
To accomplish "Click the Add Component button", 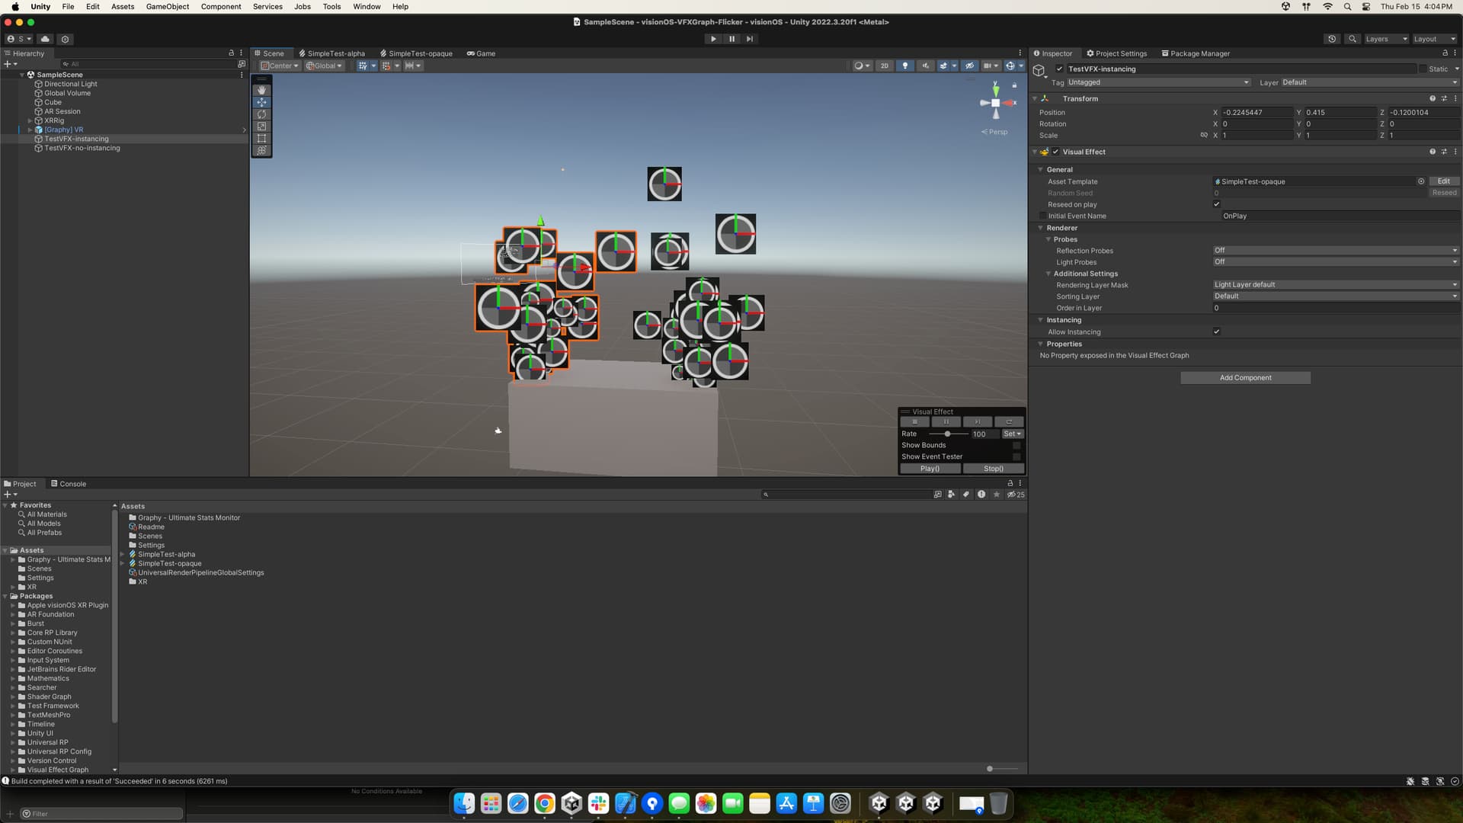I will [x=1245, y=377].
